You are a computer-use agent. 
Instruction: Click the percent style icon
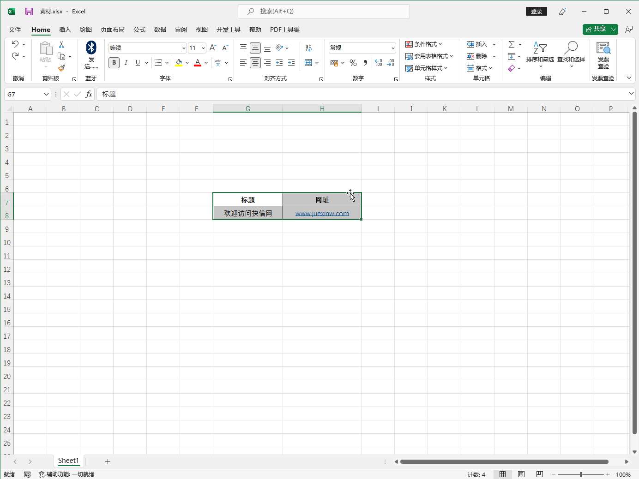click(x=353, y=63)
